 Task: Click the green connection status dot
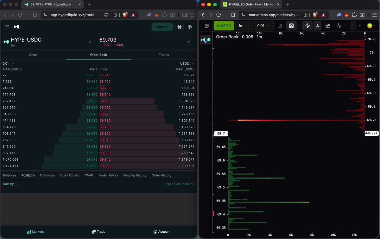pos(360,26)
